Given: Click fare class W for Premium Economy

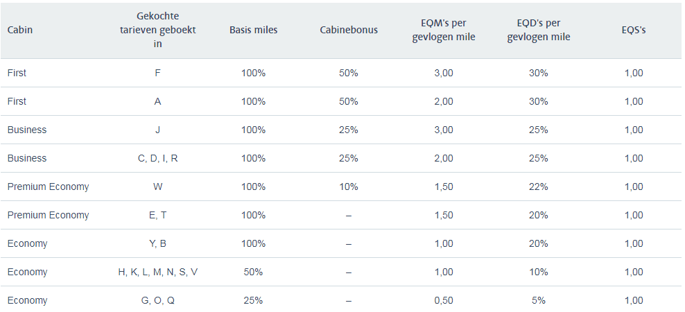Looking at the screenshot, I should tap(158, 187).
